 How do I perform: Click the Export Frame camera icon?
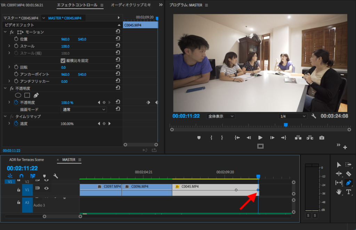click(322, 138)
